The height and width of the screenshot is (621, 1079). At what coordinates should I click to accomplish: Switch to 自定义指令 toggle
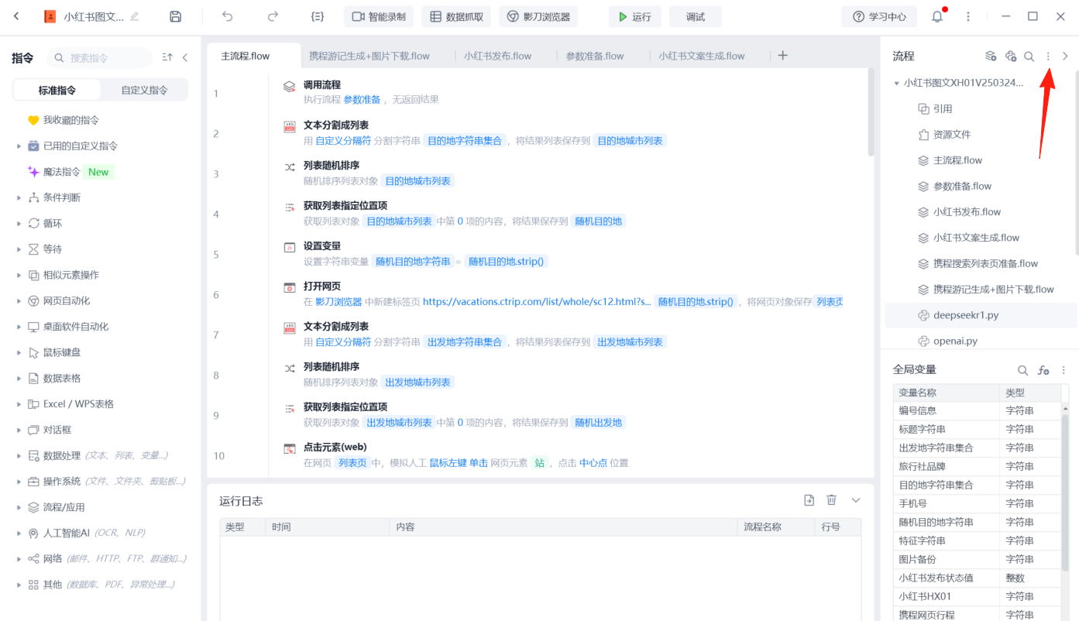pyautogui.click(x=144, y=90)
